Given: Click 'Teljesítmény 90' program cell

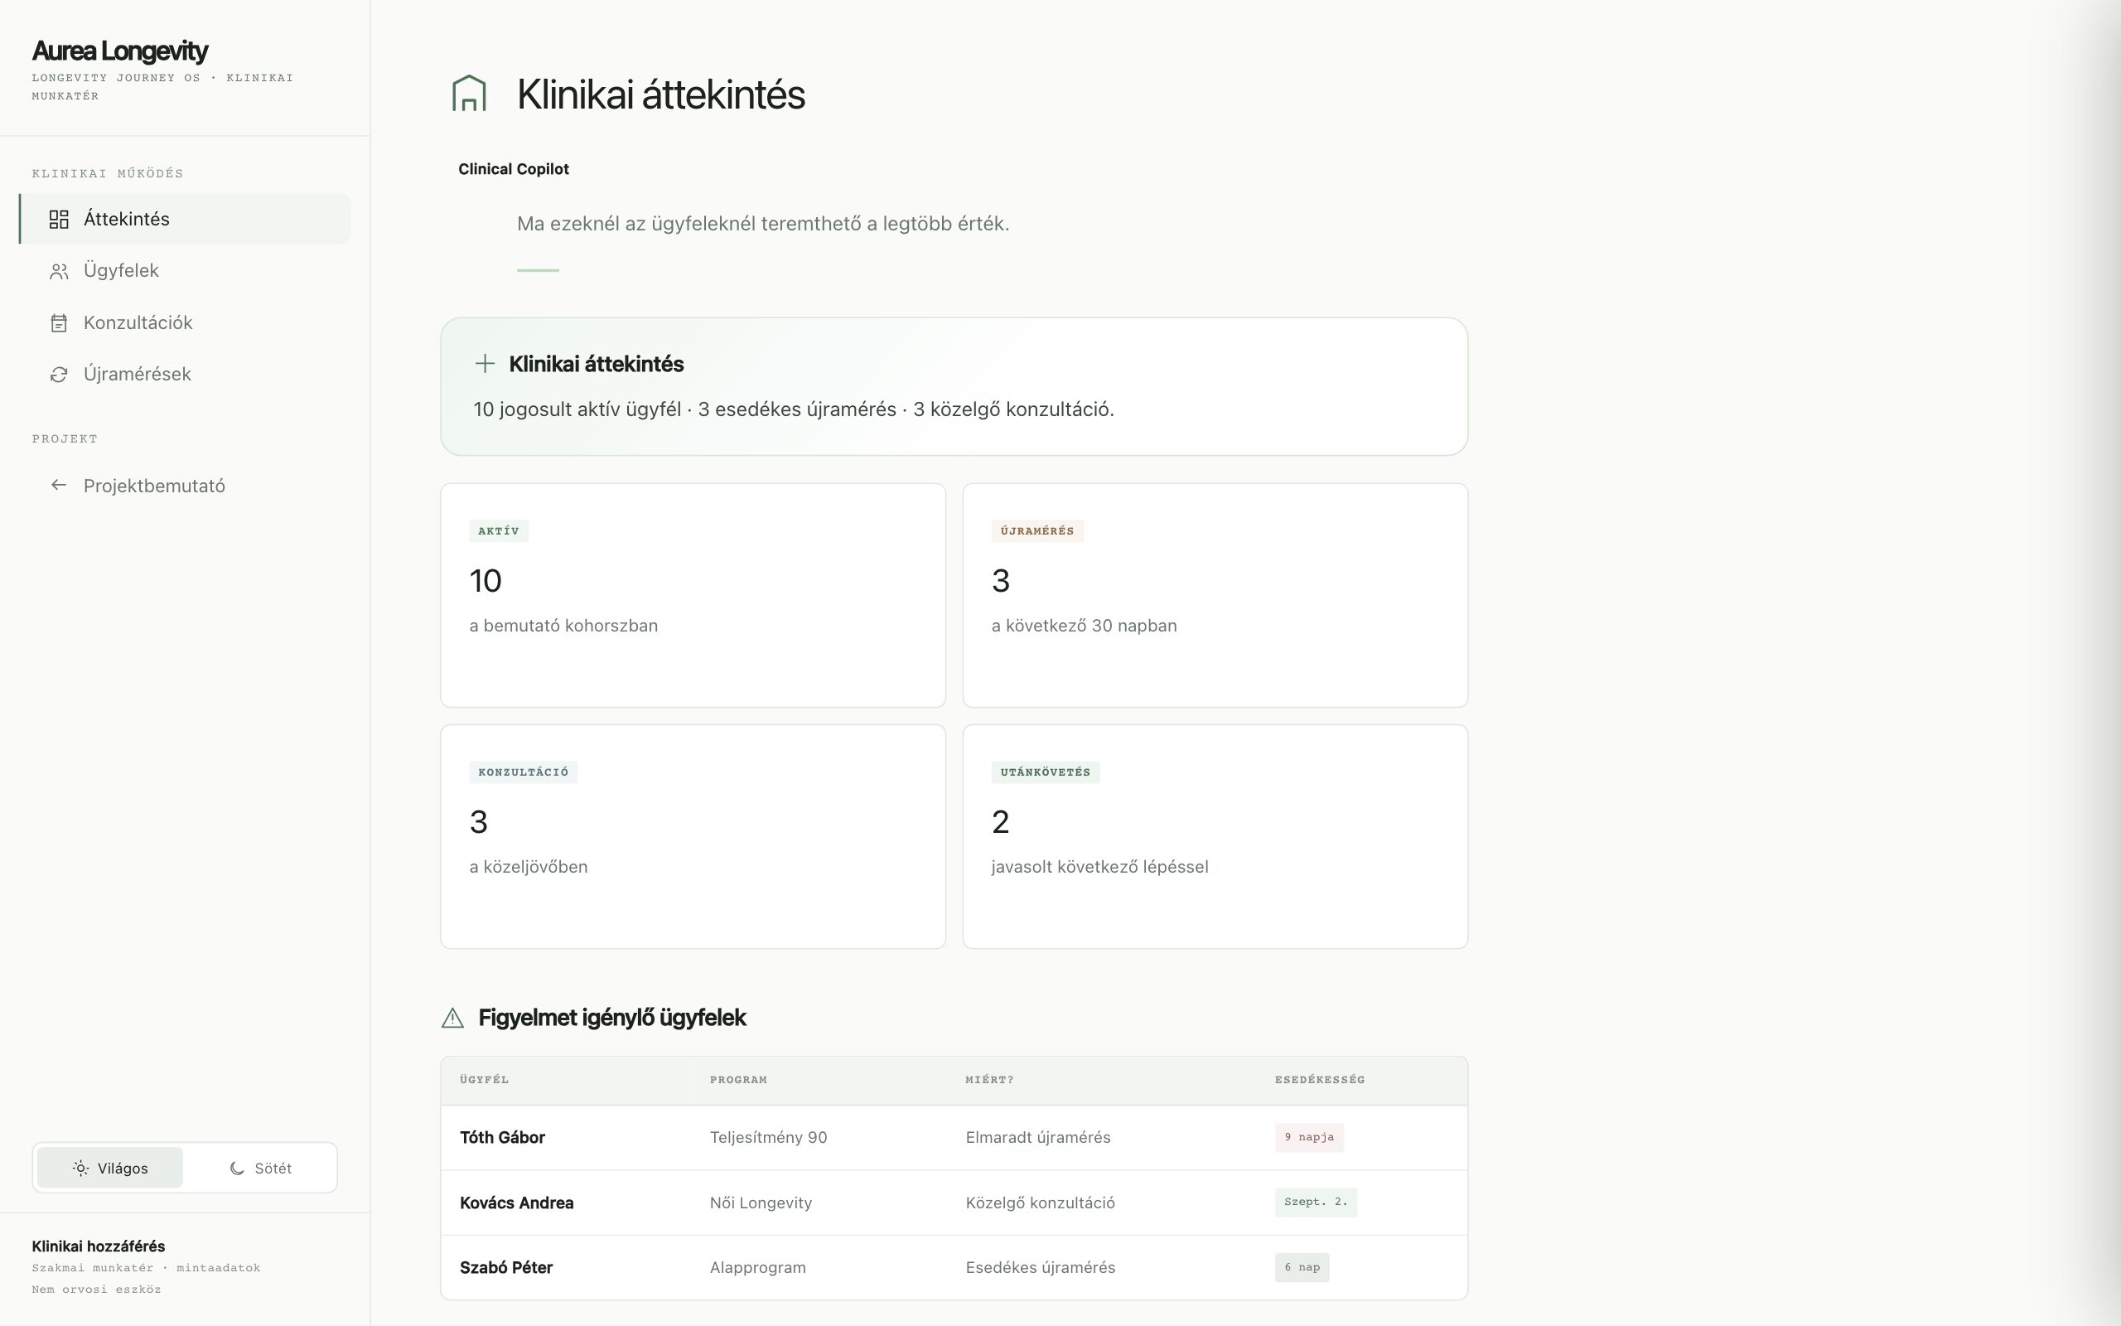Looking at the screenshot, I should pos(768,1137).
